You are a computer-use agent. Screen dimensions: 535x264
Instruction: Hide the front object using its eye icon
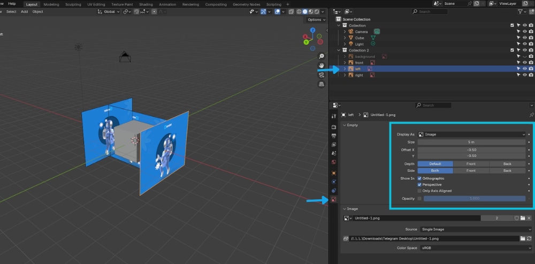tap(524, 63)
